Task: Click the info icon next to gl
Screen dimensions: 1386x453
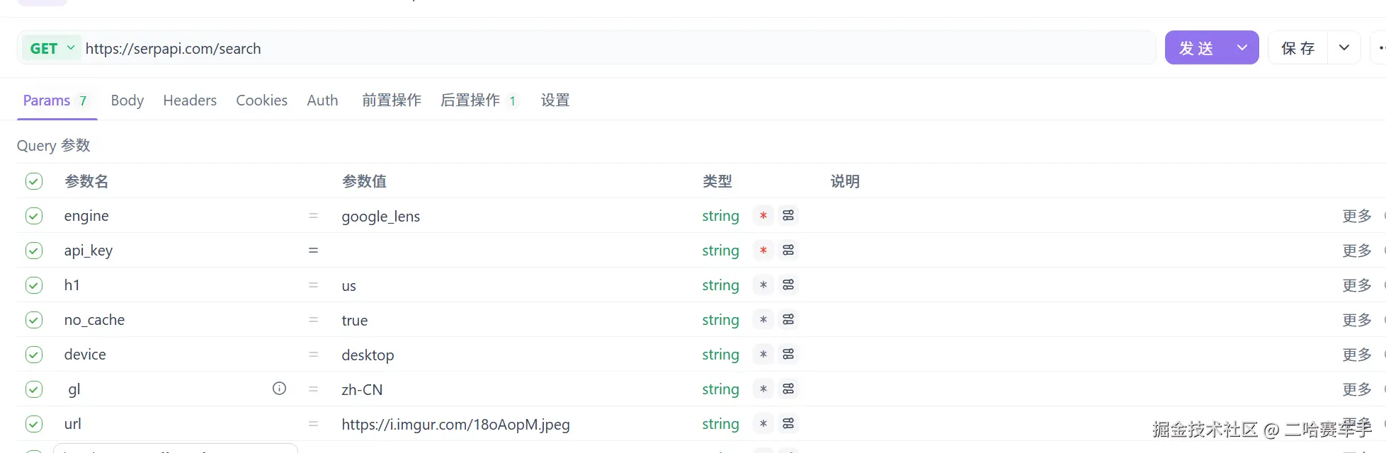Action: pyautogui.click(x=280, y=388)
